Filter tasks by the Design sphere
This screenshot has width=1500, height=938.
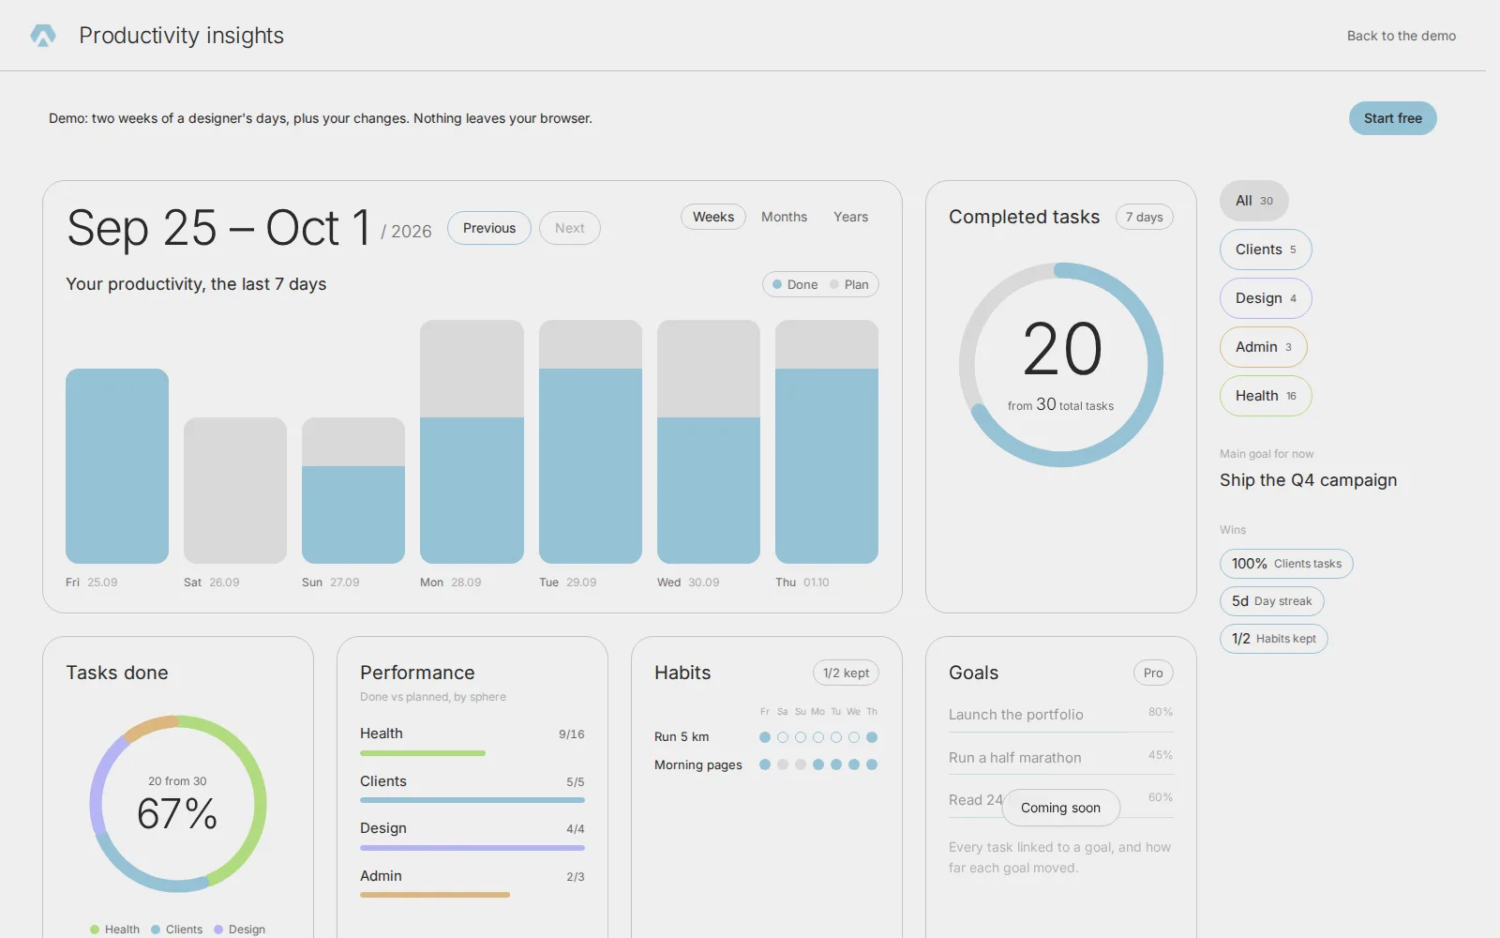tap(1266, 298)
